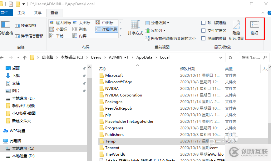Click the search magnifier icon
The width and height of the screenshot is (271, 161).
click(x=265, y=57)
